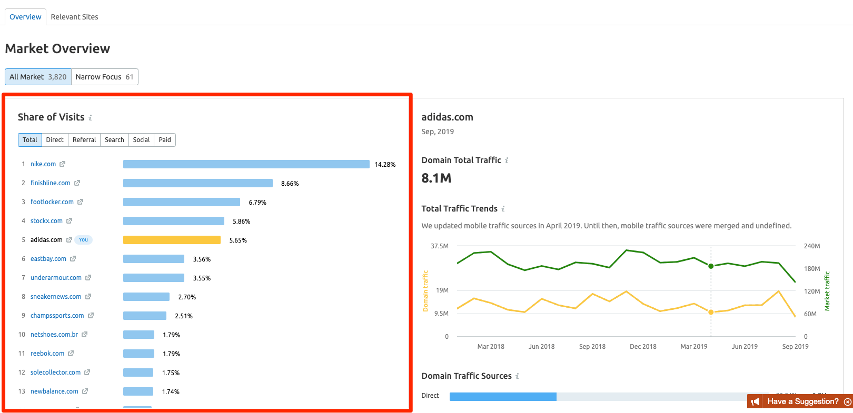Click the nike.com 14.28% share bar
Viewport: 853px width, 413px height.
[x=246, y=164]
